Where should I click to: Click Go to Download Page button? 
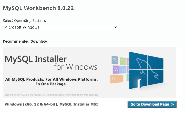pos(152,104)
